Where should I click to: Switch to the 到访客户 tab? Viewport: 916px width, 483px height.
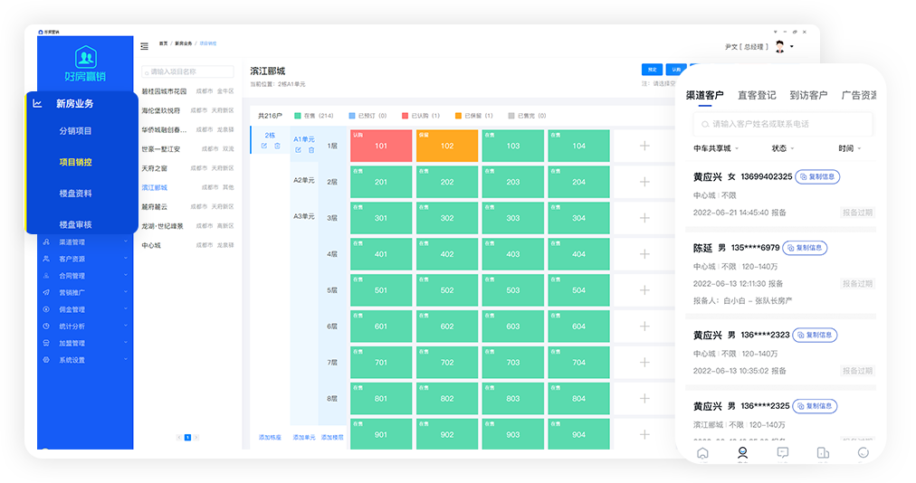point(808,95)
